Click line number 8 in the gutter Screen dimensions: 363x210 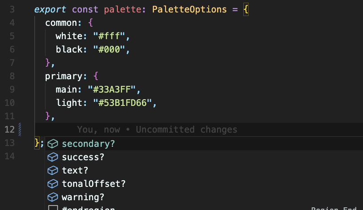(12, 76)
